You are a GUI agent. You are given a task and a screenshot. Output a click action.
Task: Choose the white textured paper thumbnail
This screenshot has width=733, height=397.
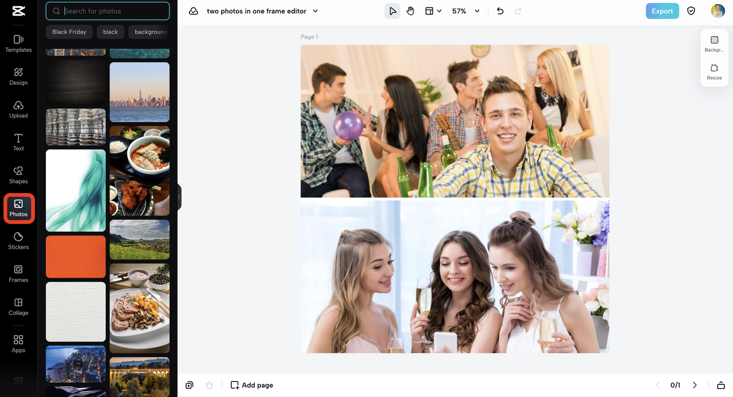click(x=76, y=312)
